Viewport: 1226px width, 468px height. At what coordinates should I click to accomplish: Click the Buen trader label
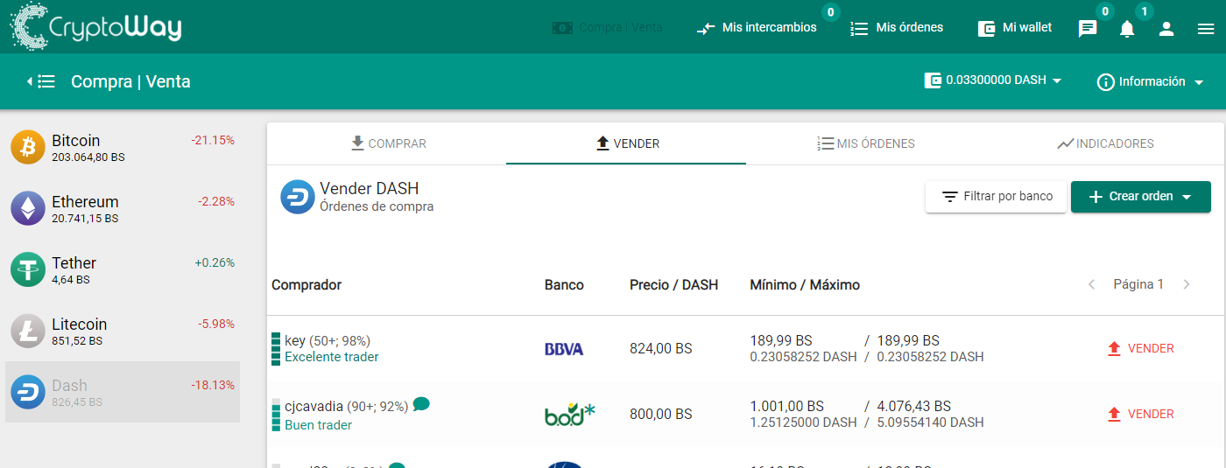(318, 425)
